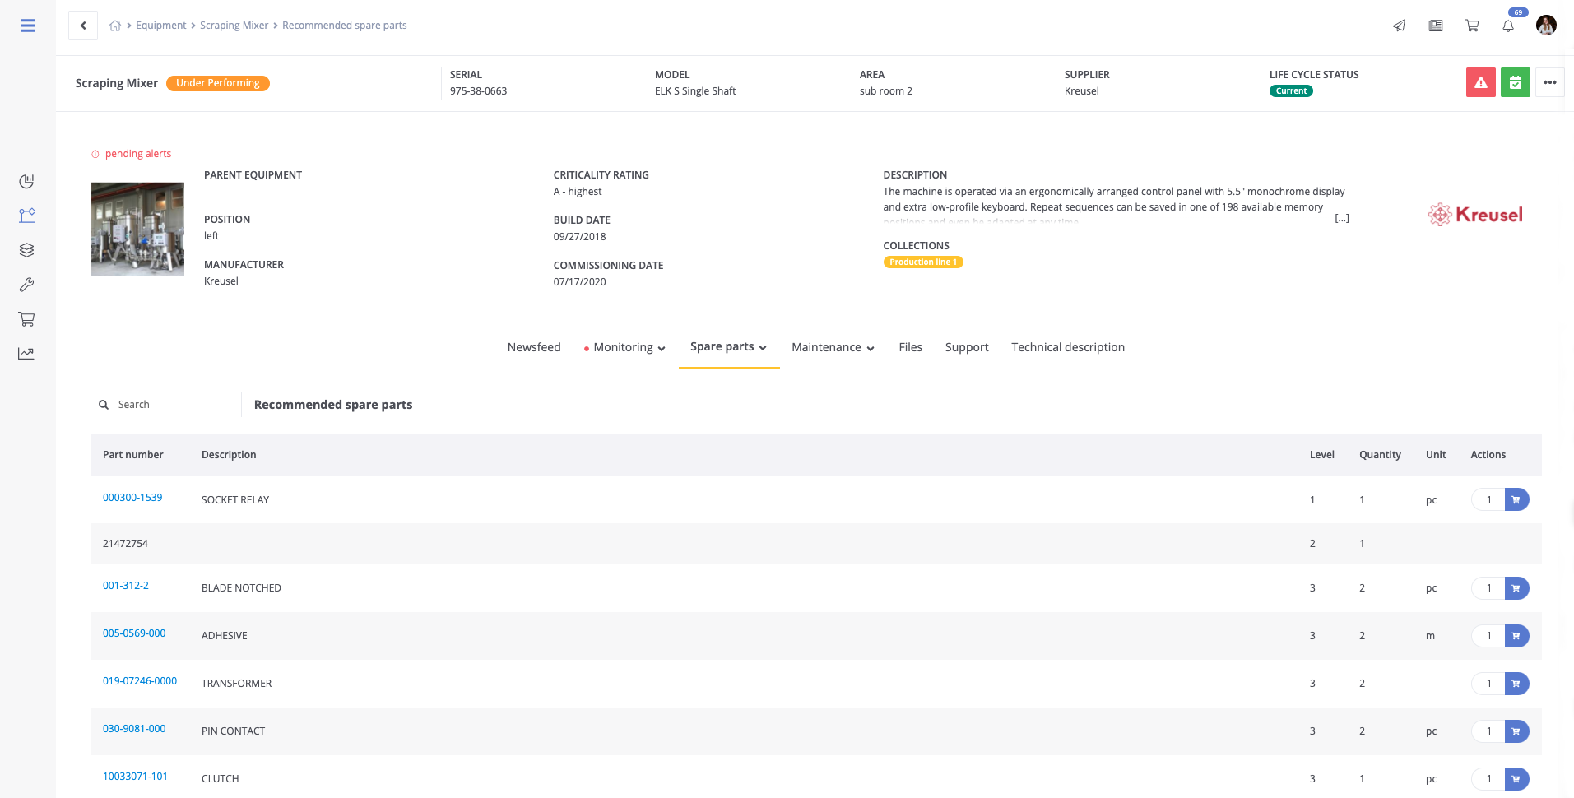The image size is (1574, 798).
Task: Open the news feed icon in top bar
Action: pyautogui.click(x=1436, y=26)
